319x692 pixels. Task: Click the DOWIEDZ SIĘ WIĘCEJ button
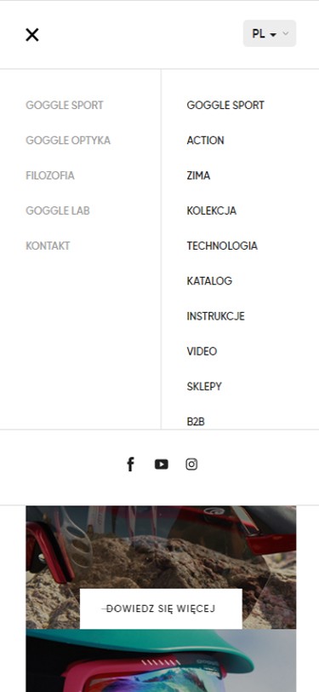pos(161,608)
